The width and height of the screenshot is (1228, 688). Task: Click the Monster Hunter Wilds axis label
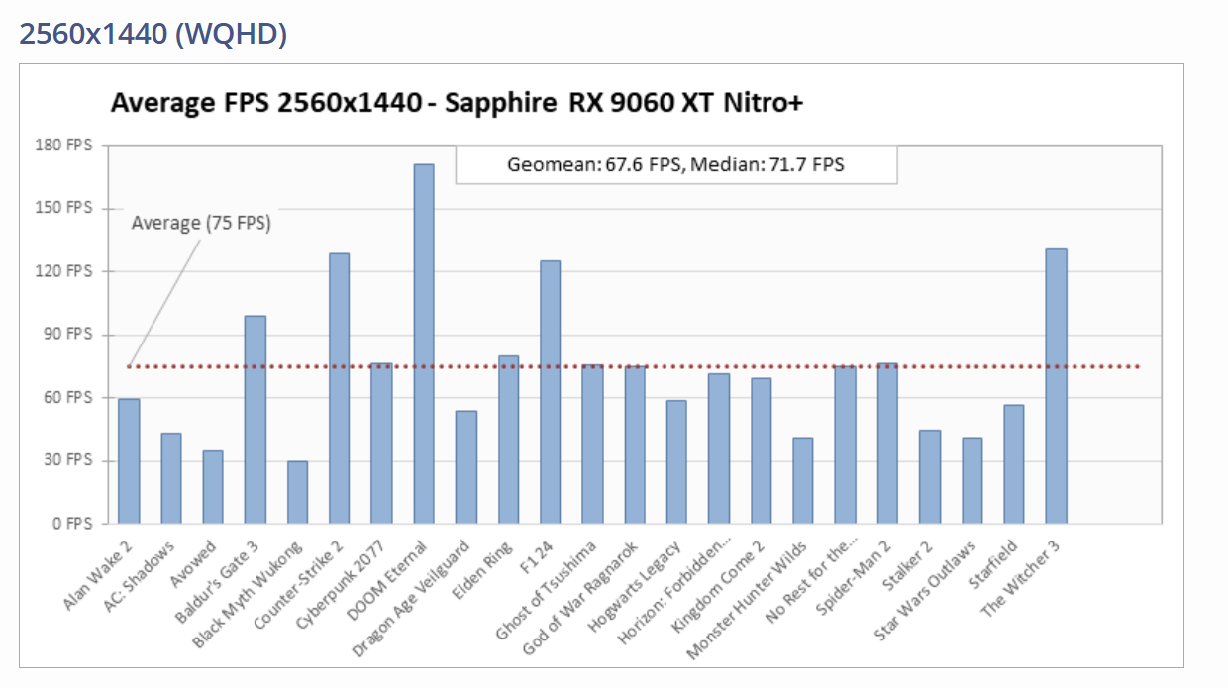(x=749, y=601)
